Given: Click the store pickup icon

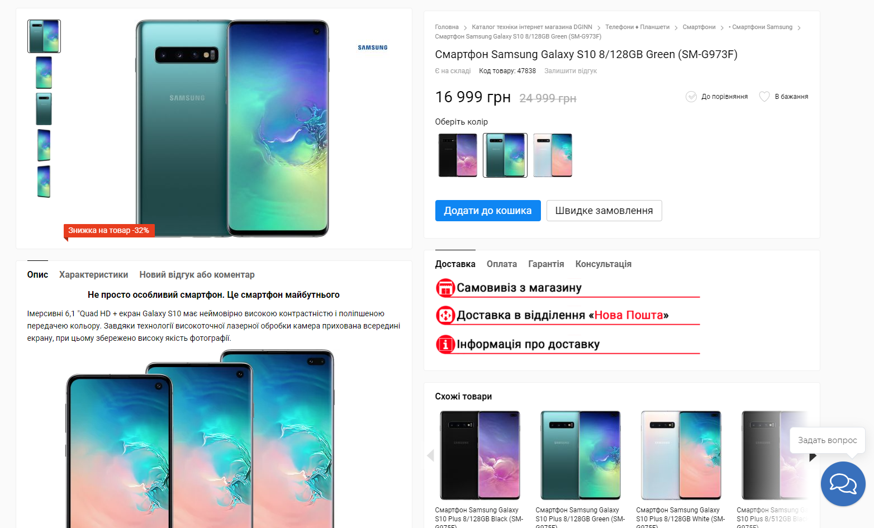Looking at the screenshot, I should pos(445,288).
